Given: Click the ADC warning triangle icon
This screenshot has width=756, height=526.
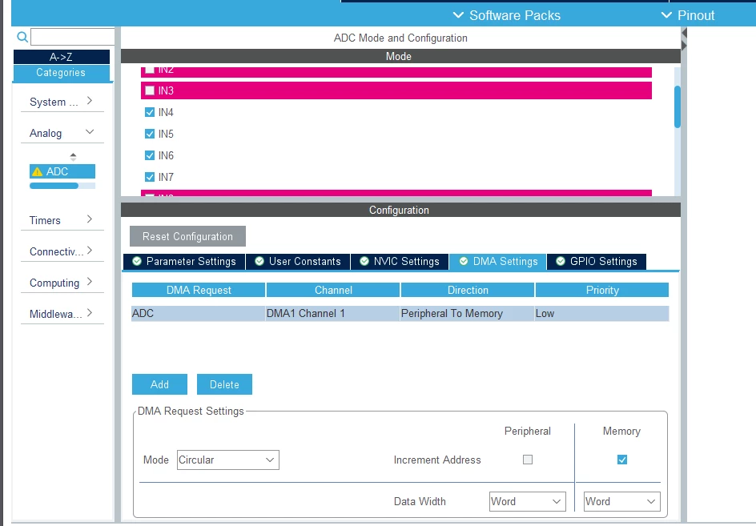Looking at the screenshot, I should (x=37, y=171).
